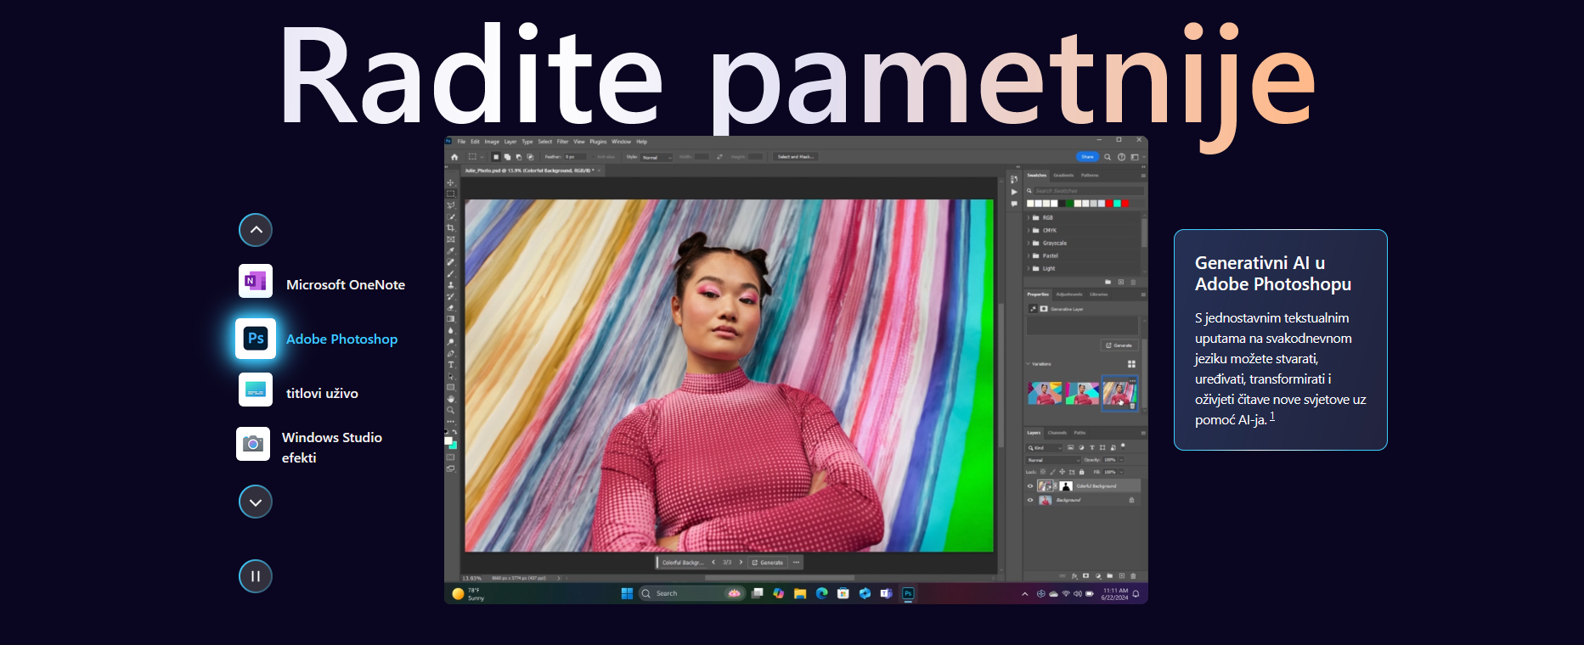Open the Filter menu
1584x645 pixels.
[562, 142]
